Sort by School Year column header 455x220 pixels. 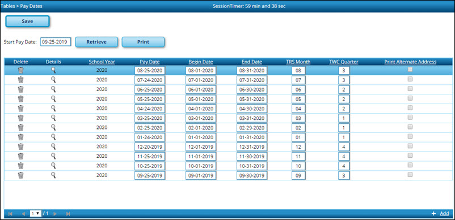tap(102, 62)
